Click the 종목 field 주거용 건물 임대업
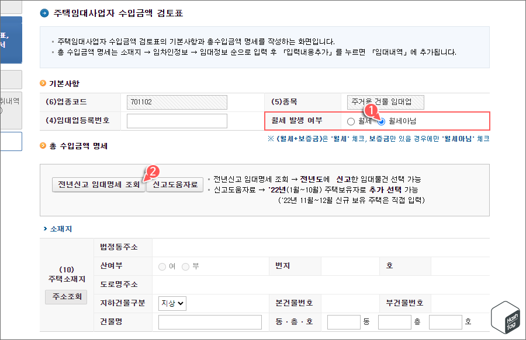The width and height of the screenshot is (526, 340). (386, 102)
